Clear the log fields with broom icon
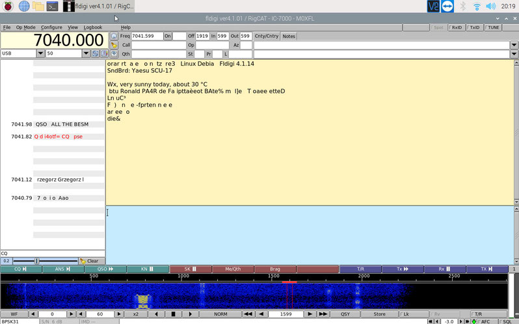 click(114, 45)
